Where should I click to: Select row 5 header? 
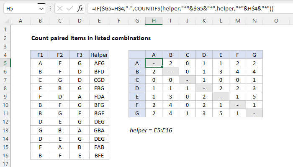(x=5, y=63)
